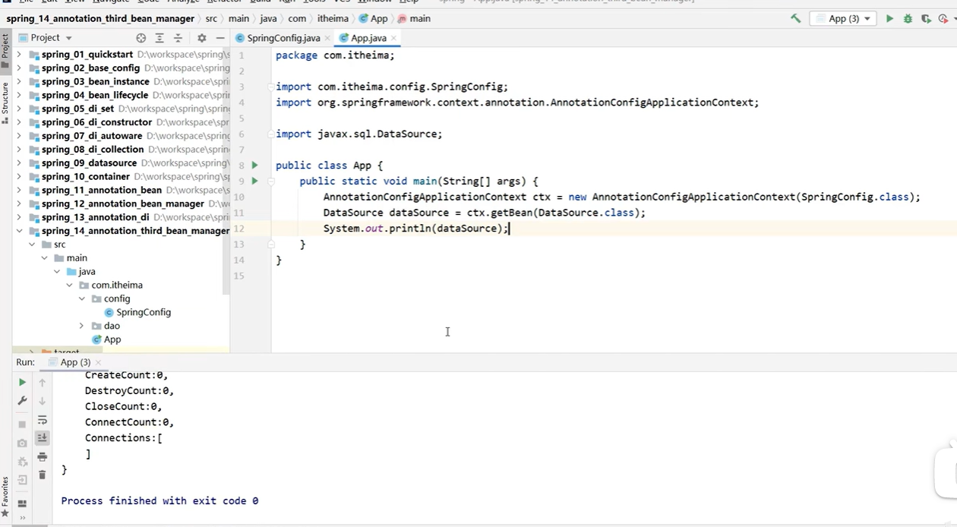Image resolution: width=957 pixels, height=527 pixels.
Task: Run with coverage shield icon
Action: (x=925, y=18)
